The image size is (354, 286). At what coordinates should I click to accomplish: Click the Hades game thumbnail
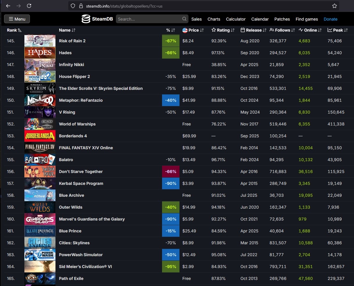pos(40,53)
